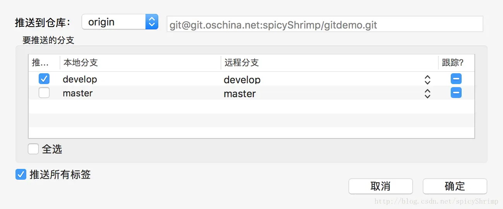The width and height of the screenshot is (503, 209).
Task: Disable the 推送所有标签 checkbox
Action: 21,175
